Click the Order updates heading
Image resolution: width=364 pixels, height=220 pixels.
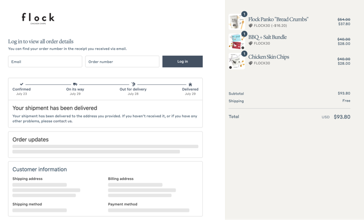(30, 140)
